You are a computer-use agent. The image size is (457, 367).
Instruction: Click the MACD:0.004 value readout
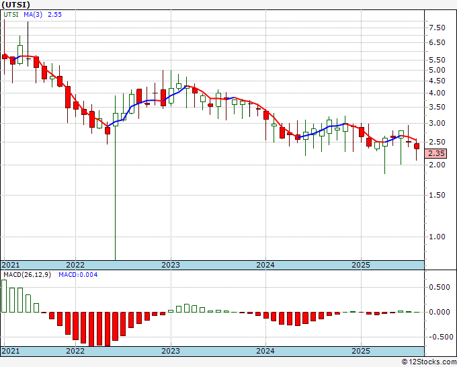point(78,275)
